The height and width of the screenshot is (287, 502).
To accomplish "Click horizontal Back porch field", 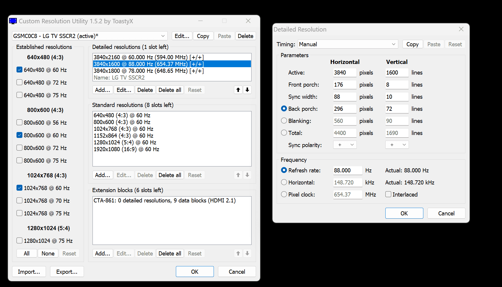I will 345,109.
